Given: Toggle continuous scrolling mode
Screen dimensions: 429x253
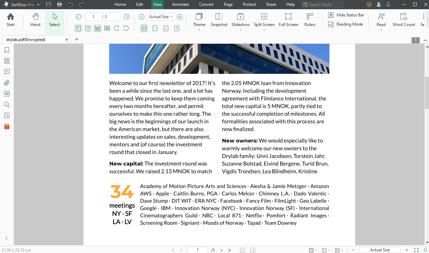Looking at the screenshot, I should point(97,28).
